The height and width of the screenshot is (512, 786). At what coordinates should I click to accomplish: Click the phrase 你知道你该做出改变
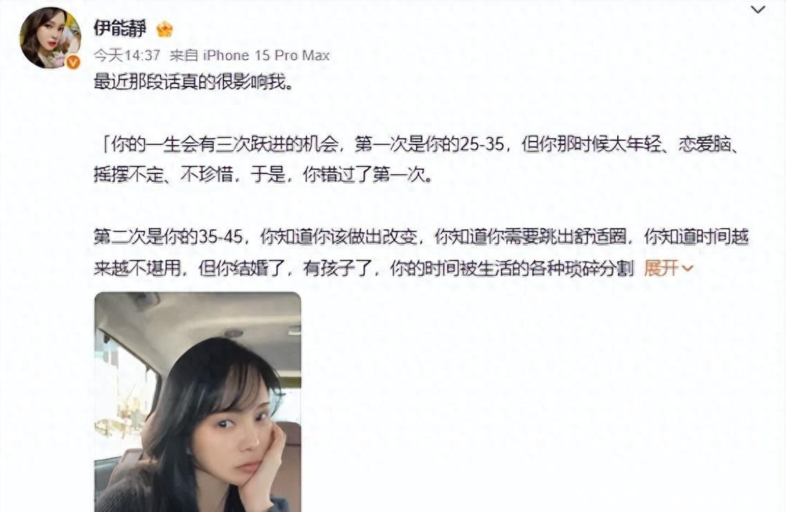(339, 236)
